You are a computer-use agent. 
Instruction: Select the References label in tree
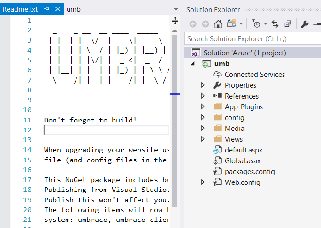tap(242, 96)
